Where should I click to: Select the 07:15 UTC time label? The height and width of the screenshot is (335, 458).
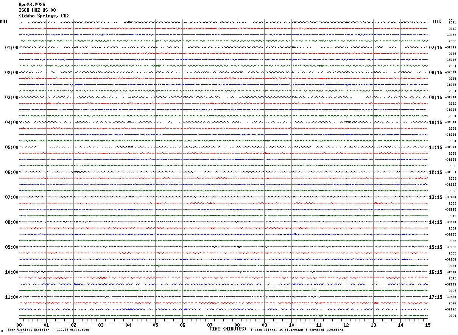(x=435, y=48)
